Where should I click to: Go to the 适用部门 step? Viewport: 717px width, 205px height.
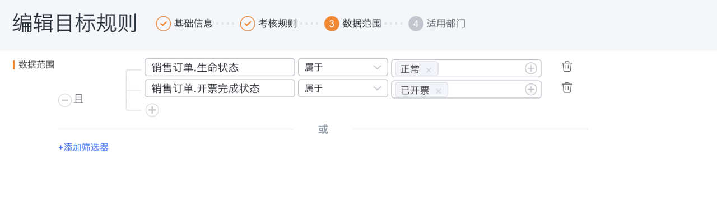point(437,24)
